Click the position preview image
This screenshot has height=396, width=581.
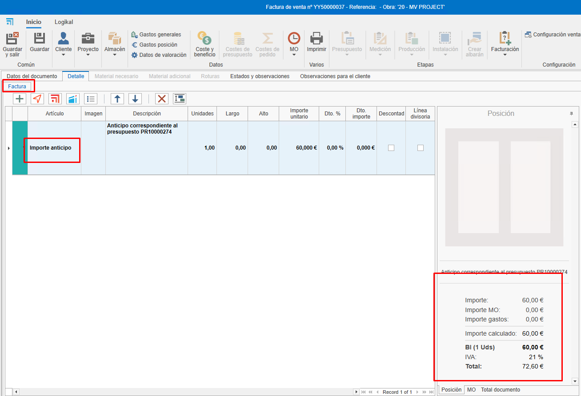(x=504, y=187)
